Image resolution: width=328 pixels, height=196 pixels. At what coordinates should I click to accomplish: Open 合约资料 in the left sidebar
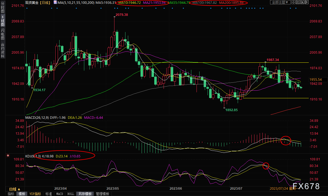tap(2, 50)
